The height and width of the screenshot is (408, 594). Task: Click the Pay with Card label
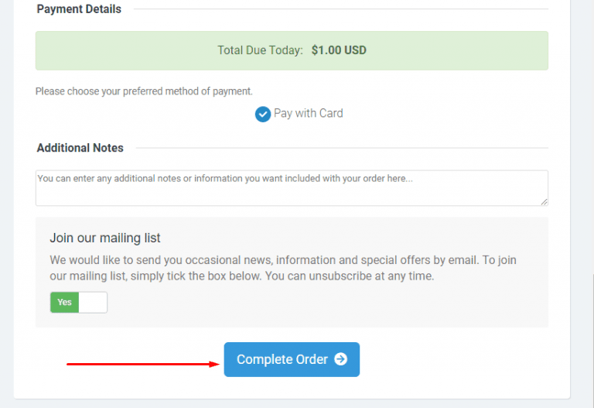[x=309, y=113]
